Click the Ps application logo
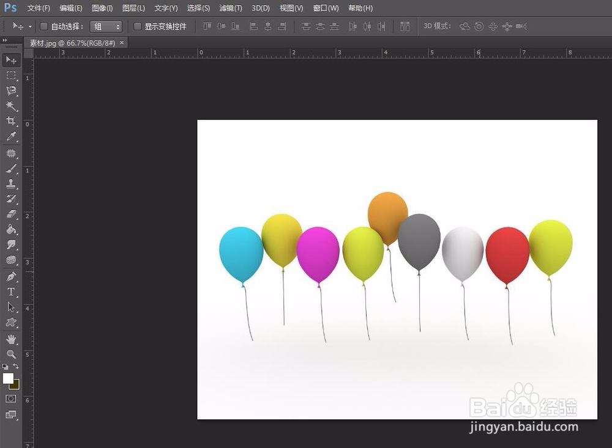The image size is (612, 448). click(x=10, y=7)
